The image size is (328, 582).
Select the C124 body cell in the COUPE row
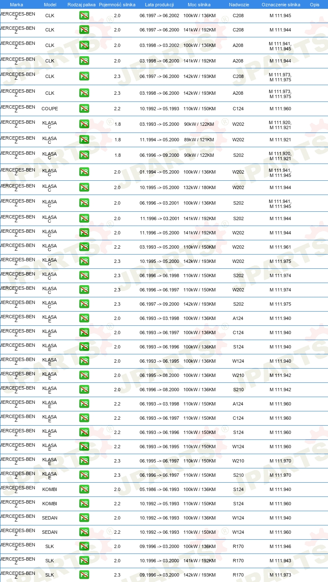click(238, 109)
